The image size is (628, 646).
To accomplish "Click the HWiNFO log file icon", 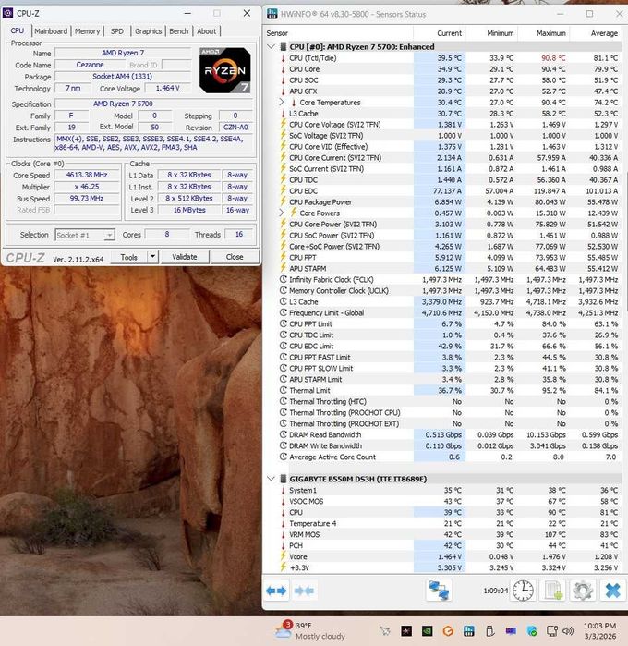I will [x=553, y=591].
